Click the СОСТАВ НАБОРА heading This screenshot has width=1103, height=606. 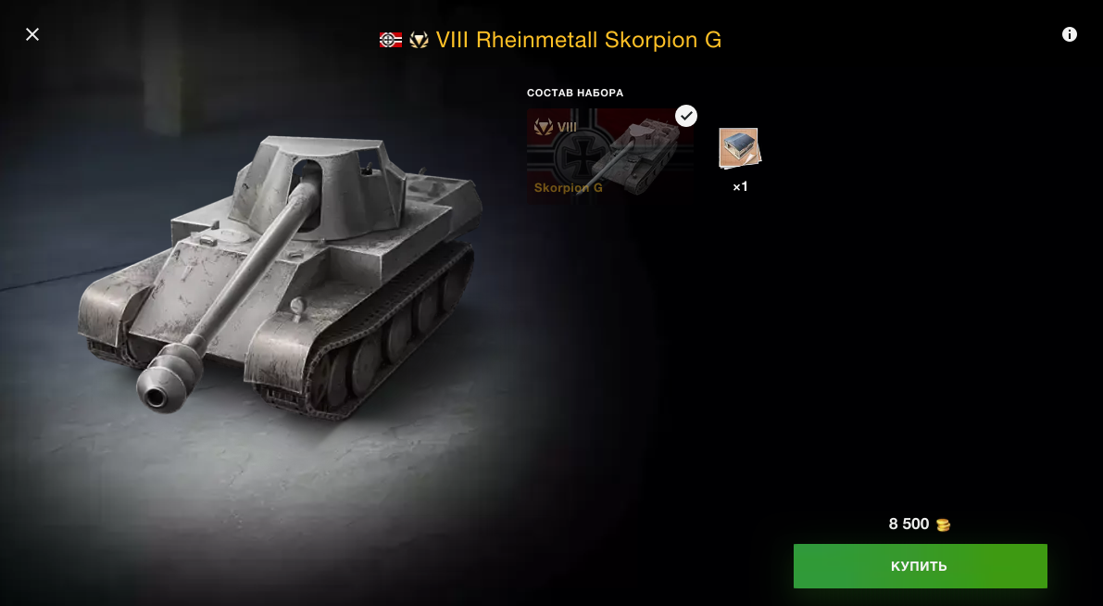click(575, 93)
